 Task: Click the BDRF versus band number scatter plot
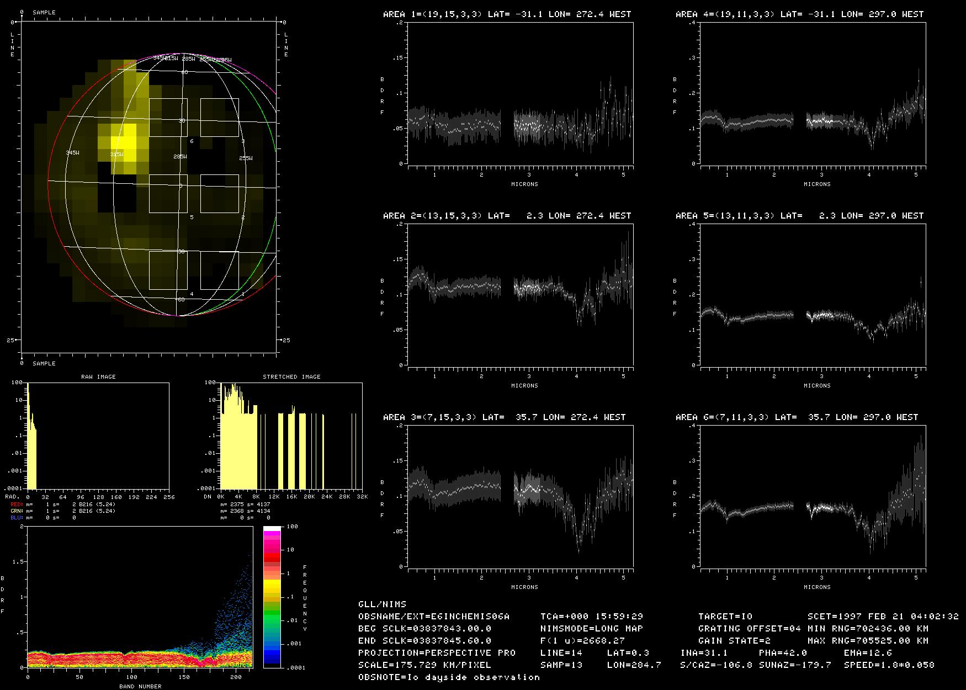coord(139,597)
